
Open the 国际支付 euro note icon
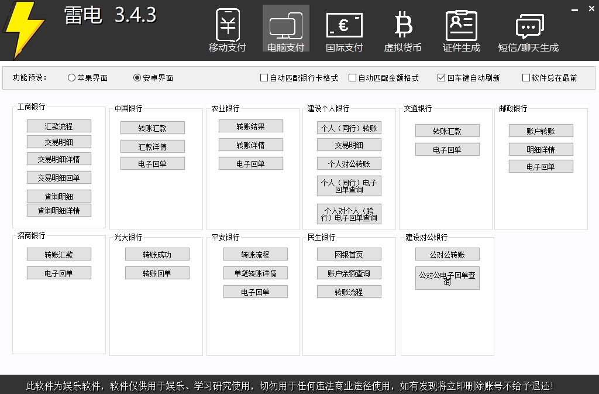pos(344,28)
